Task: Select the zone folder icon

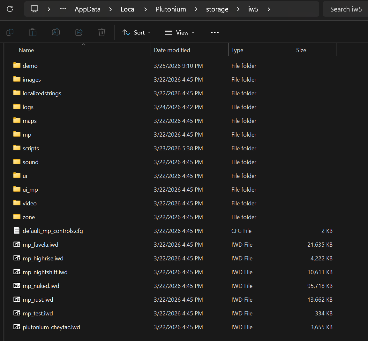Action: [17, 217]
